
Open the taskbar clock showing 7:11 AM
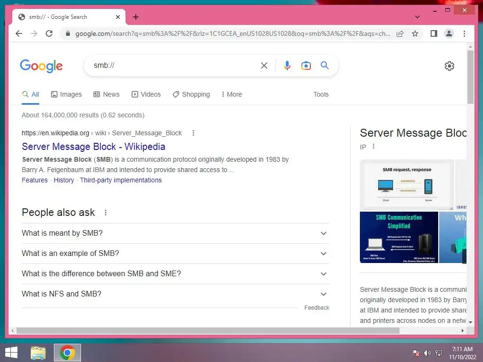pyautogui.click(x=462, y=353)
